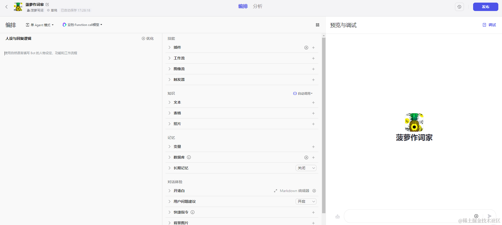
Task: Click the chat message input field
Action: pos(407,216)
